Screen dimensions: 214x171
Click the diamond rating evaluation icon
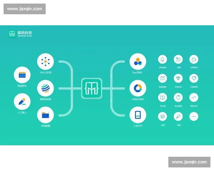[x=178, y=78]
